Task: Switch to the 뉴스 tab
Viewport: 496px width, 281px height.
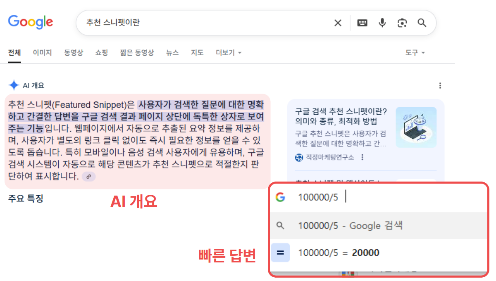Action: (172, 53)
